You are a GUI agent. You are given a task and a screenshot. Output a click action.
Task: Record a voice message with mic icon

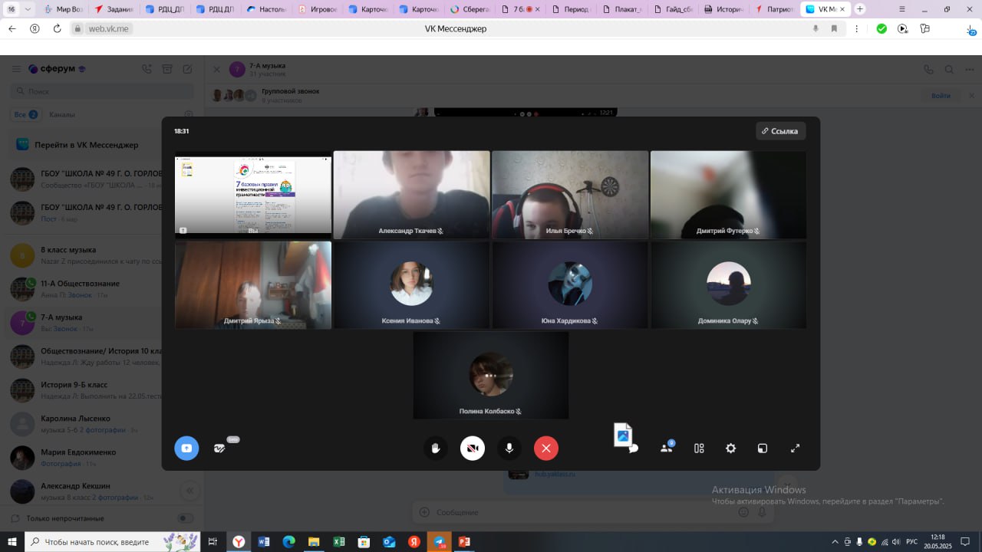pos(762,512)
